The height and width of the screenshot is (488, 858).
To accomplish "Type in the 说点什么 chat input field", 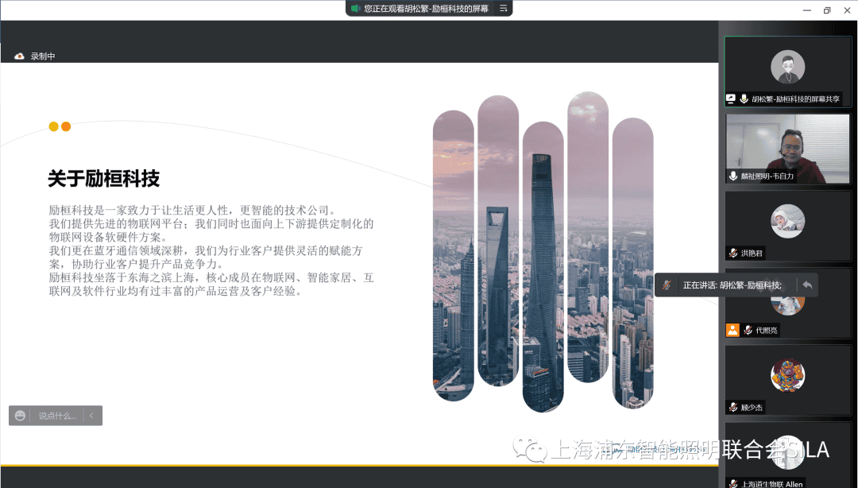I will (58, 416).
